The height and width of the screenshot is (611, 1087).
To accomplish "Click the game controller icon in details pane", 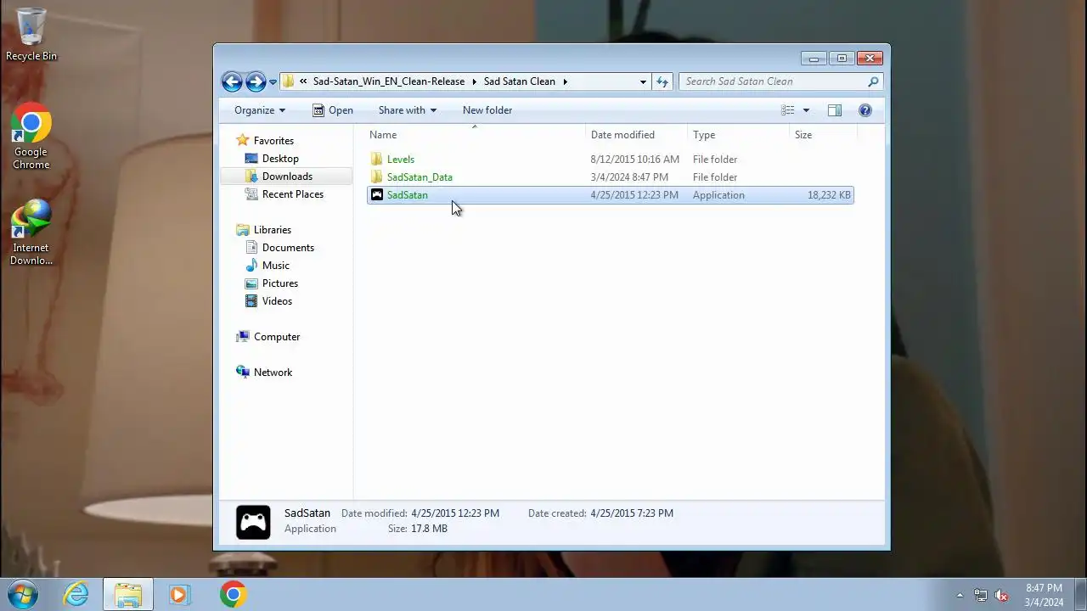I will pos(253,522).
